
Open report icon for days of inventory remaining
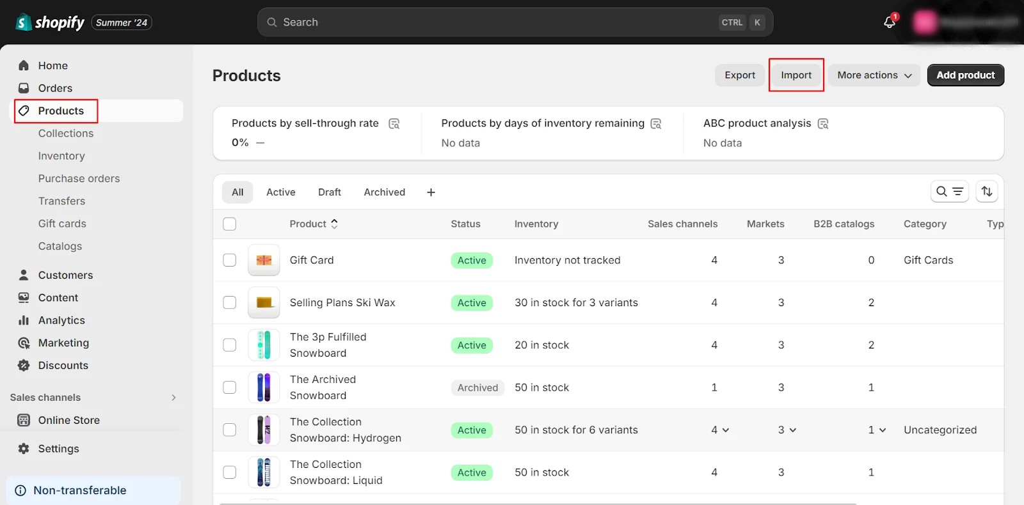(656, 123)
